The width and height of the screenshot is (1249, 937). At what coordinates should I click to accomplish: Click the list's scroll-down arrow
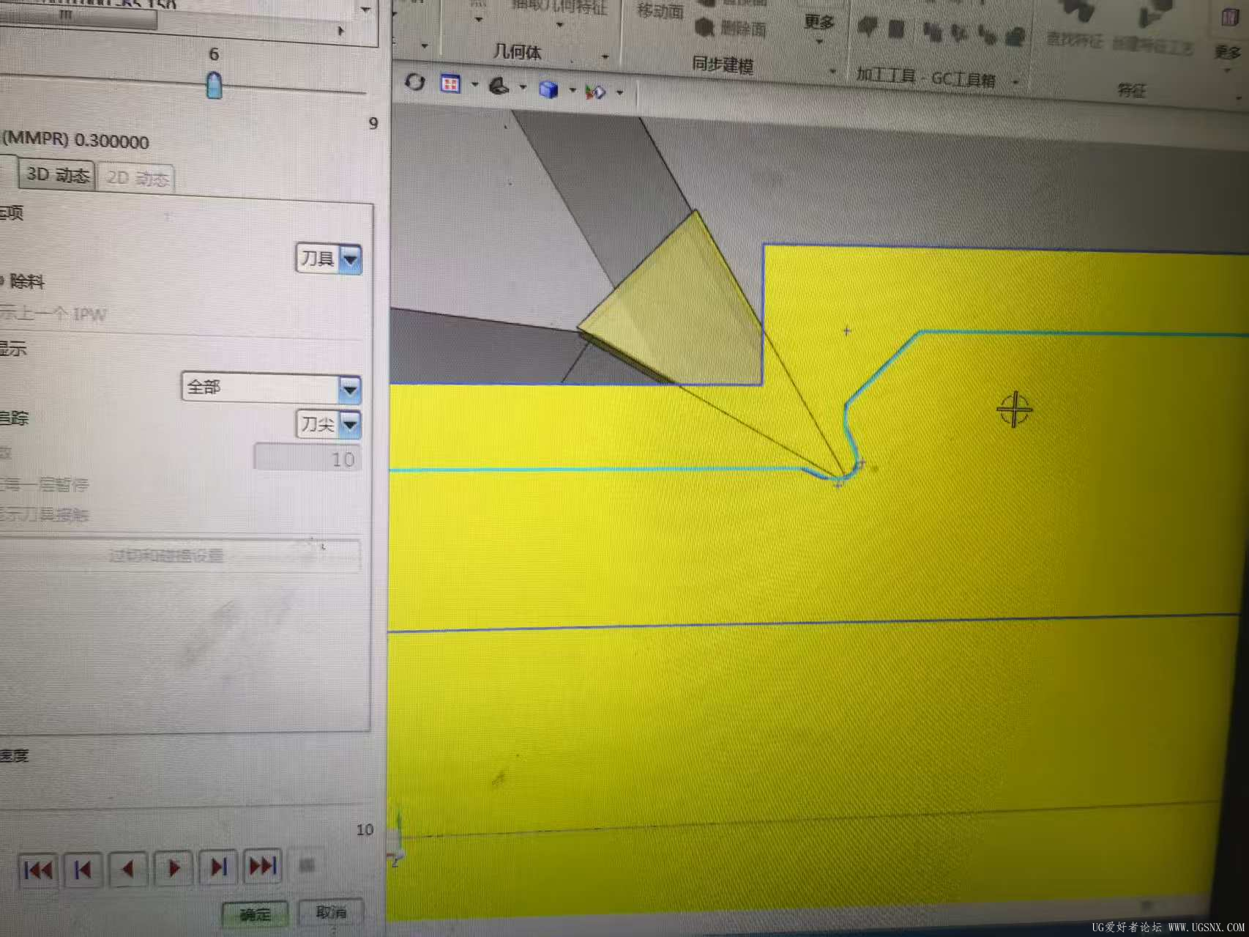click(x=365, y=10)
